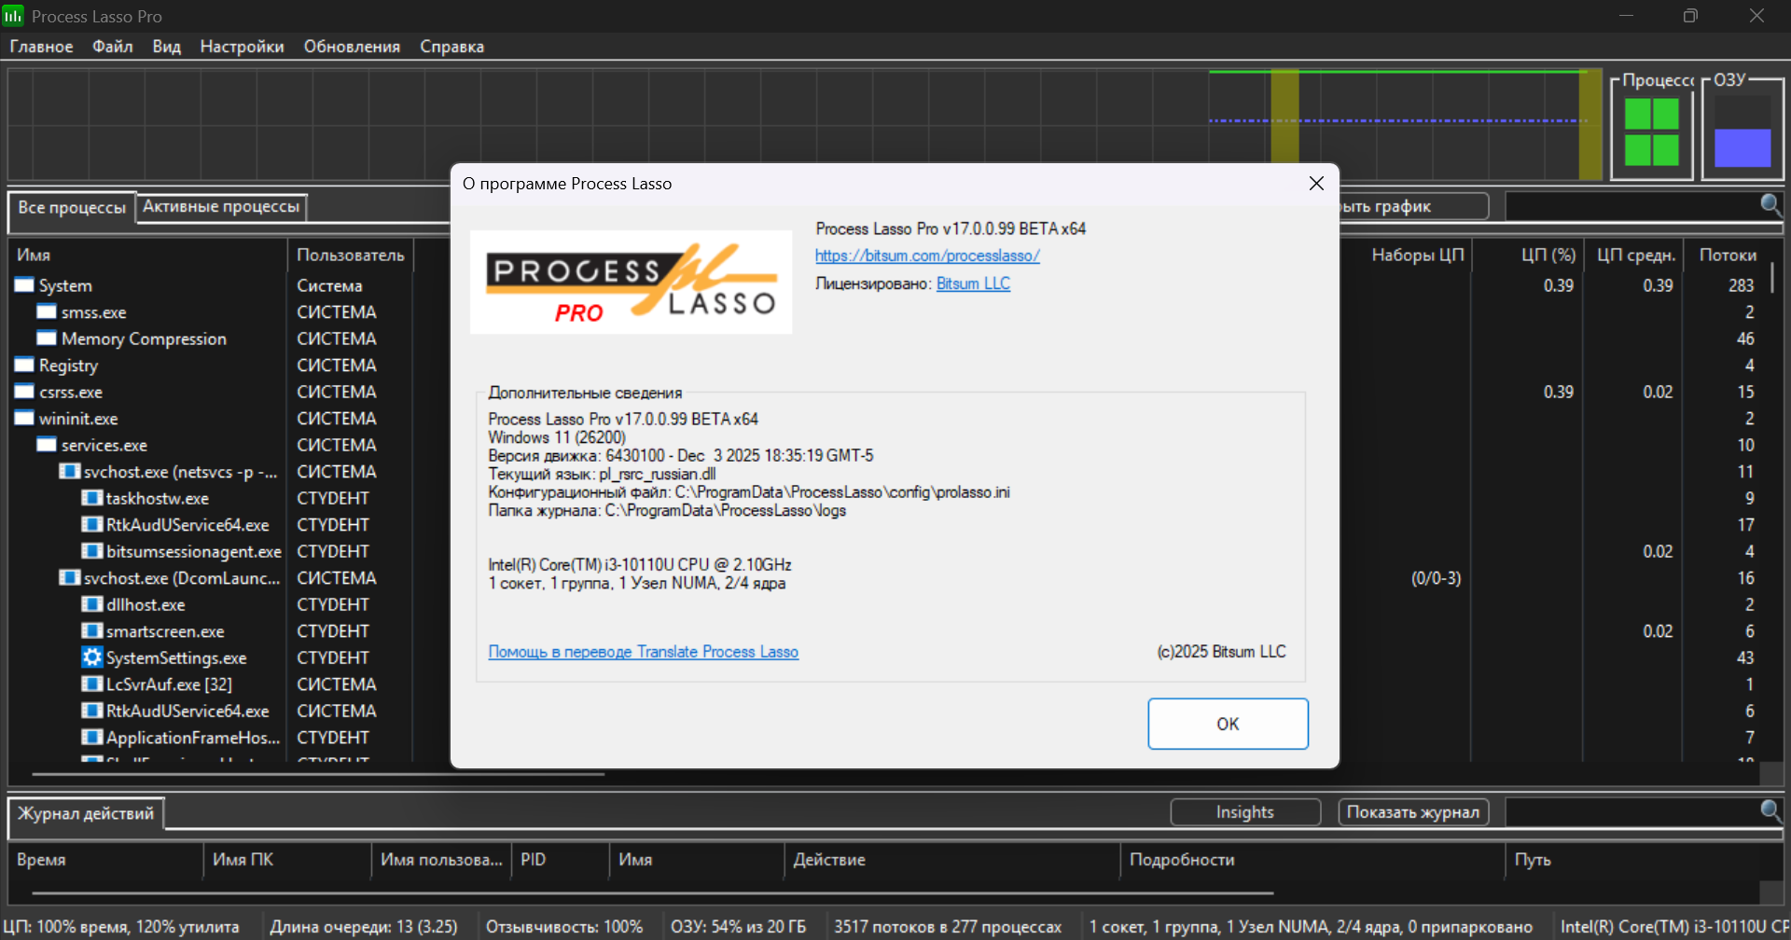
Task: Click the Insights button
Action: 1245,812
